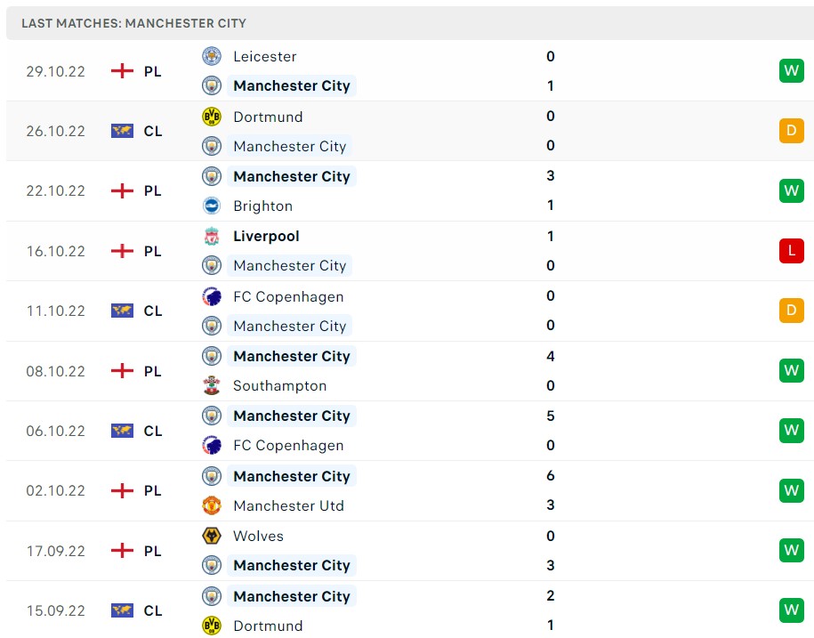814x638 pixels.
Task: Click the red L badge for Liverpool match
Action: (791, 251)
